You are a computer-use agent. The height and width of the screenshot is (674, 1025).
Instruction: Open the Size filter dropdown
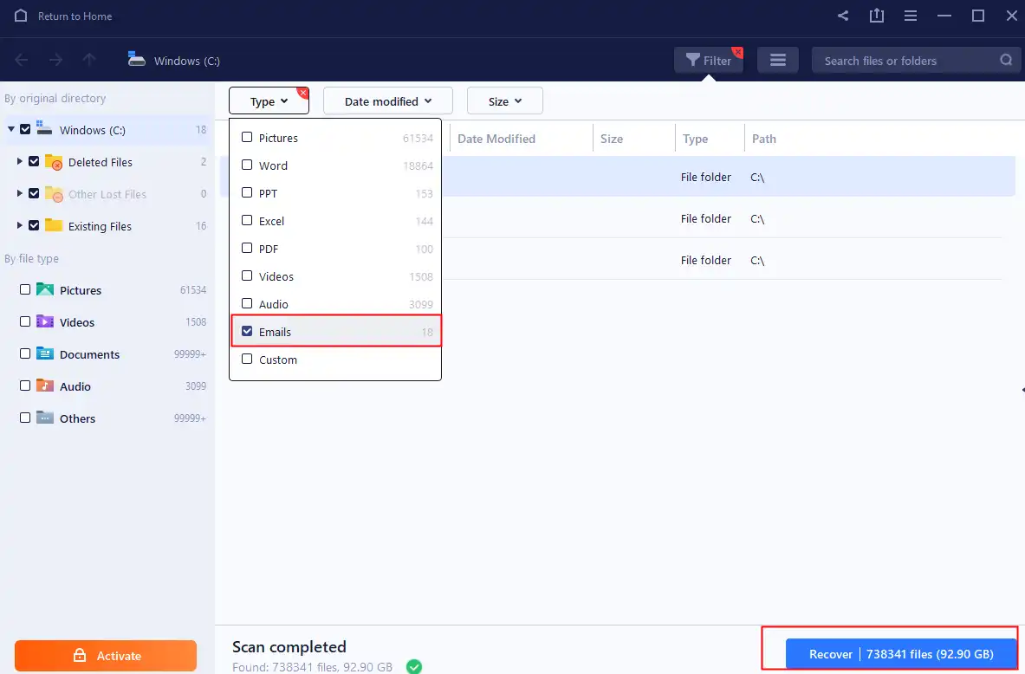tap(504, 101)
